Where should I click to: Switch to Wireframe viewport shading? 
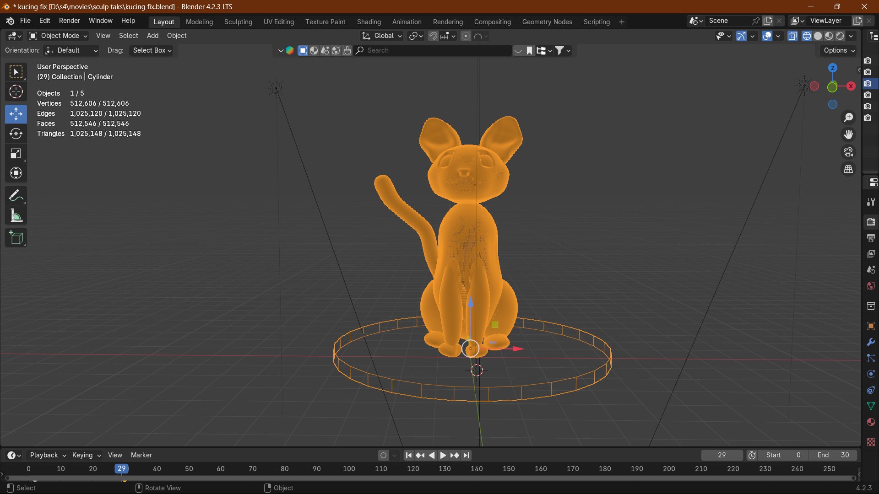pos(807,36)
